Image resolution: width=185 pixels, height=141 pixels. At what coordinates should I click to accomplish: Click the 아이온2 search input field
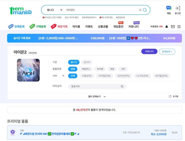(102, 10)
